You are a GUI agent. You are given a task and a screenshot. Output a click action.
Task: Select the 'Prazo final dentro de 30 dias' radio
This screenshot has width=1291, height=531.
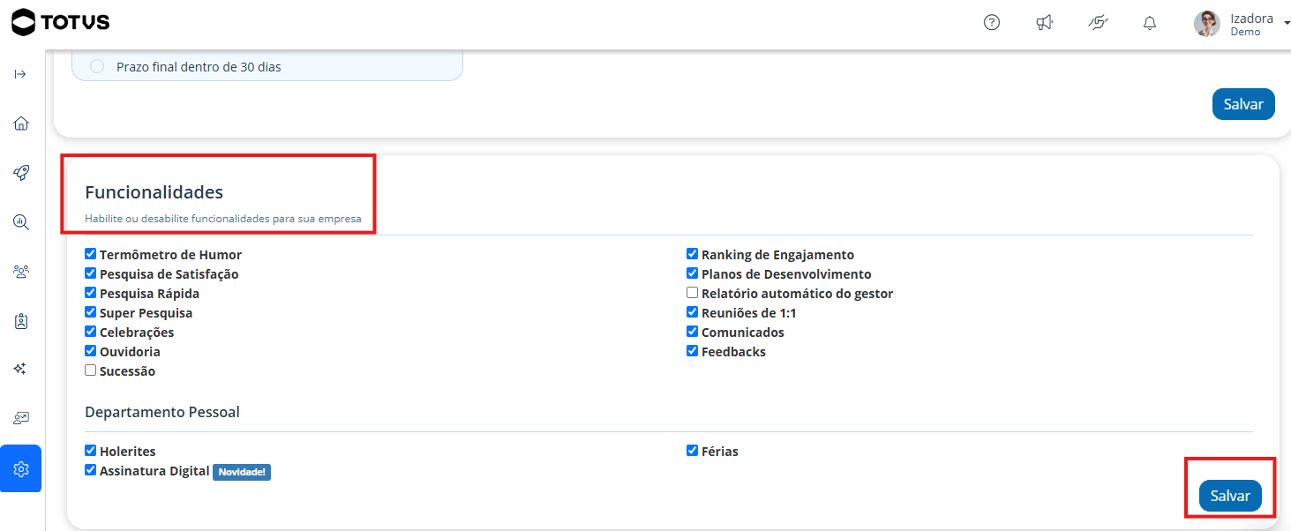tap(97, 66)
